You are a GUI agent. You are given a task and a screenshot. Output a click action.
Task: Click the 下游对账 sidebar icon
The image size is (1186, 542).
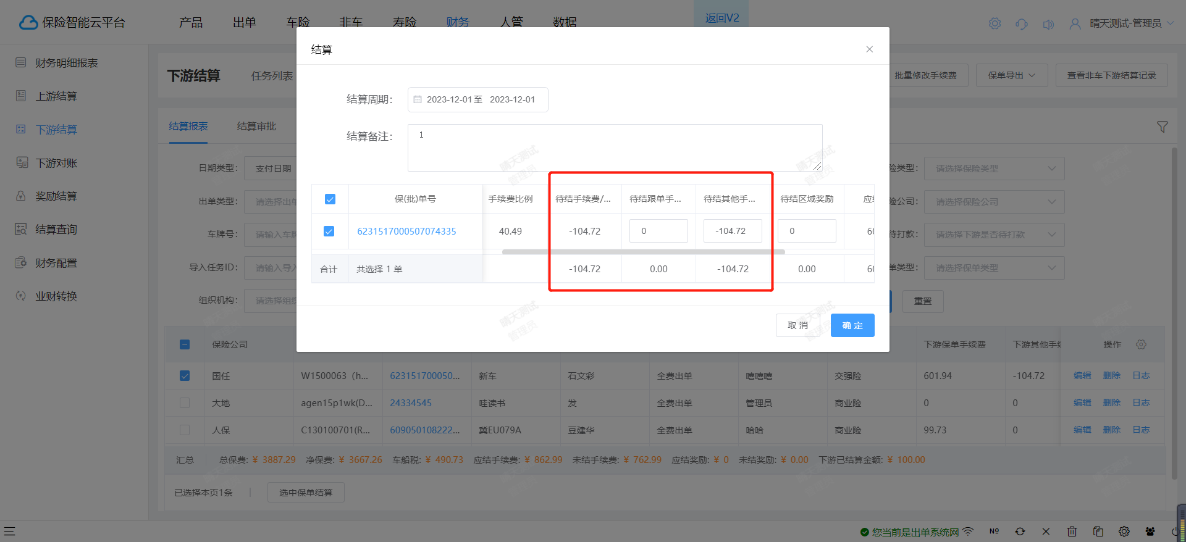coord(22,162)
